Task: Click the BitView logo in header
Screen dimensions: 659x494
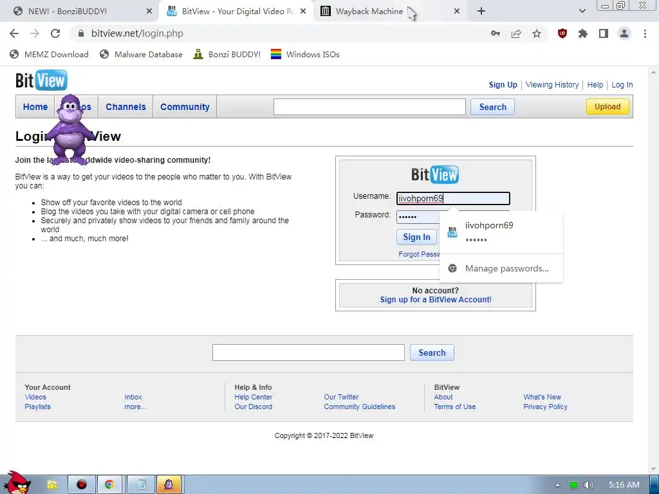Action: [42, 80]
